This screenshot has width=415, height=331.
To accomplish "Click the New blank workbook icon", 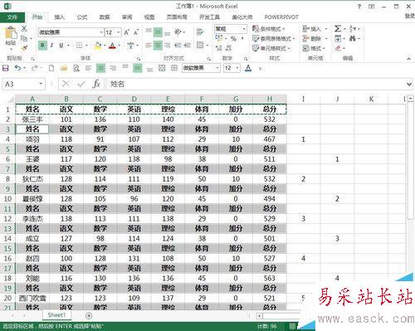I will click(51, 68).
